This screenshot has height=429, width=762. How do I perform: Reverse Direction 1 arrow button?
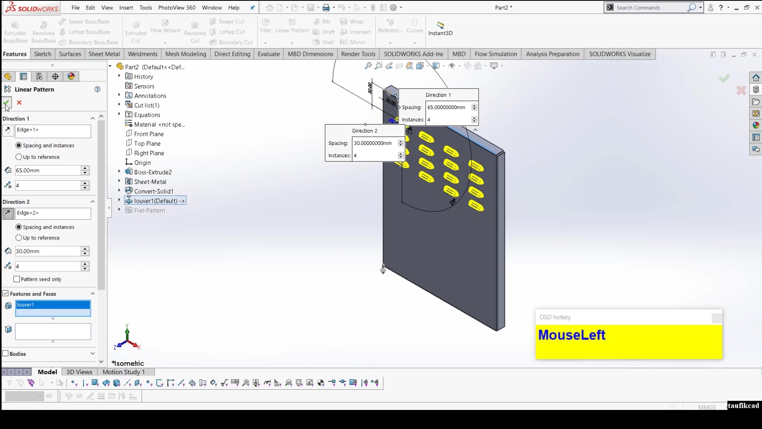8,130
